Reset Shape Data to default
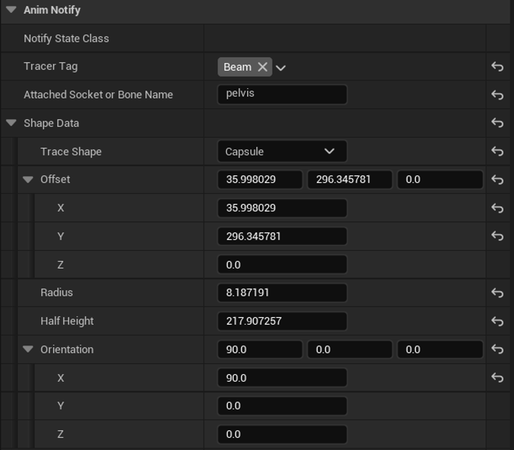This screenshot has height=450, width=514. coord(497,123)
